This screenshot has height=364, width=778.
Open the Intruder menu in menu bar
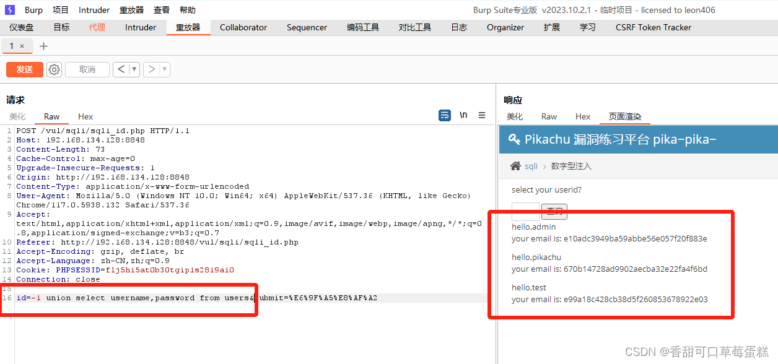(94, 10)
